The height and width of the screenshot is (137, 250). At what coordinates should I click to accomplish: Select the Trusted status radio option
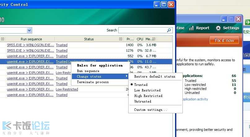pos(141,85)
